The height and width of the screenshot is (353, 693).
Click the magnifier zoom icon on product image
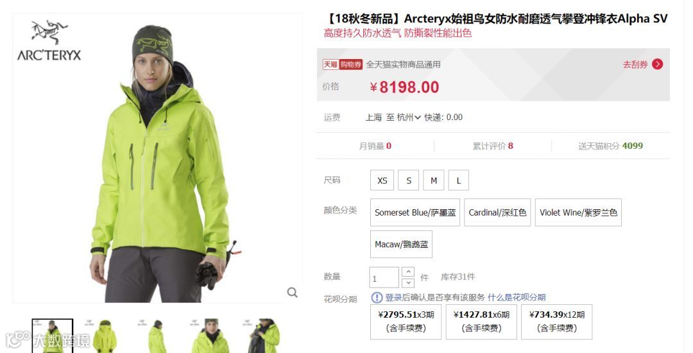(x=292, y=292)
